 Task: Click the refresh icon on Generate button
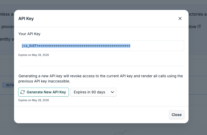tap(23, 92)
